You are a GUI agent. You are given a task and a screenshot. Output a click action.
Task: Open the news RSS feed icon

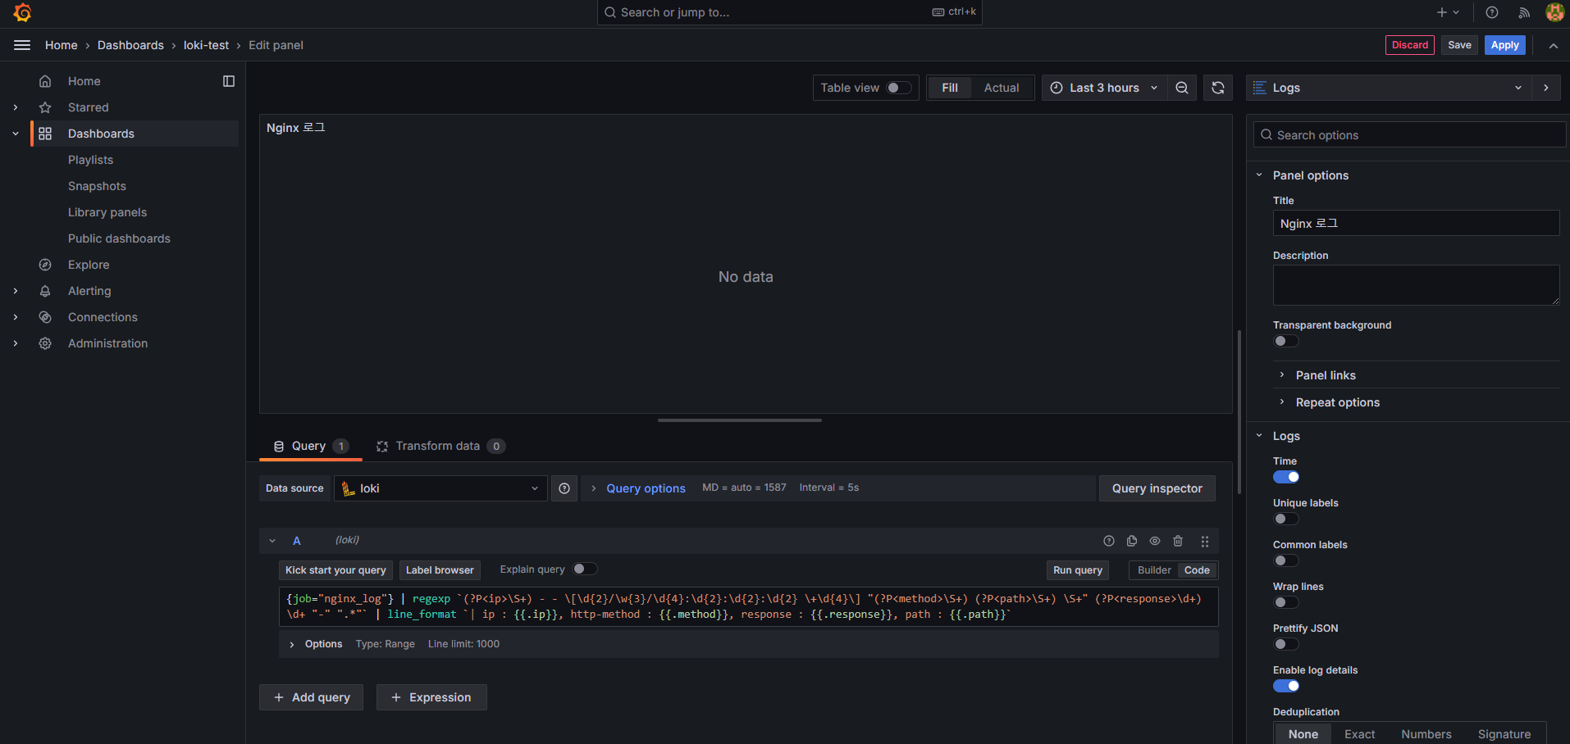(1524, 12)
